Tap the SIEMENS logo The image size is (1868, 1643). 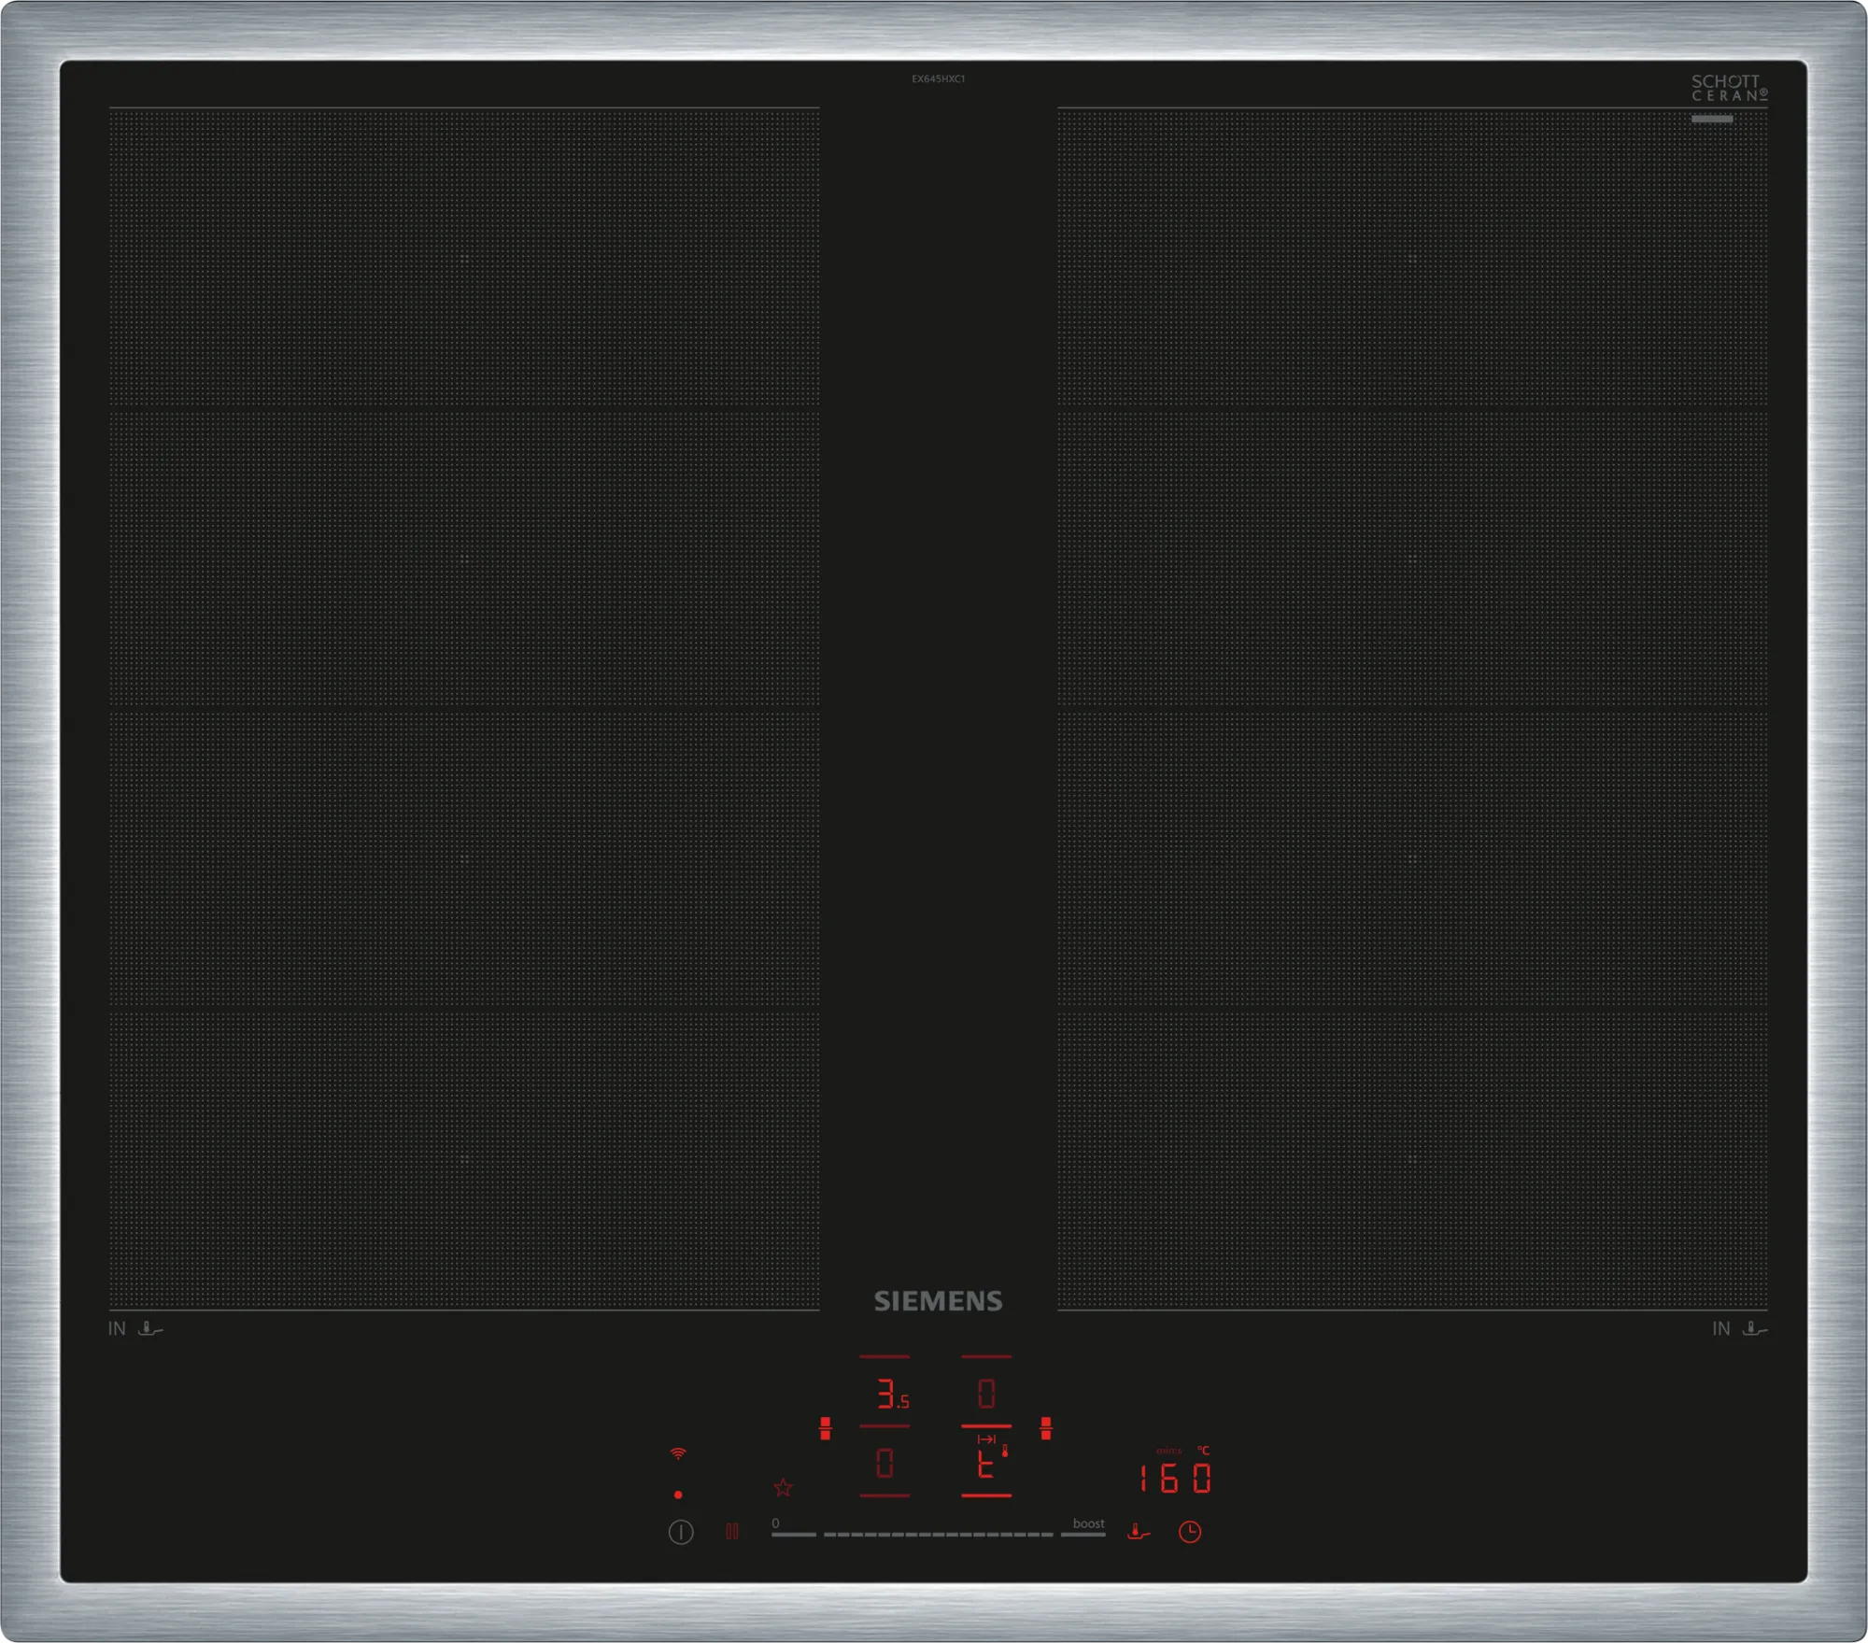(x=938, y=1301)
